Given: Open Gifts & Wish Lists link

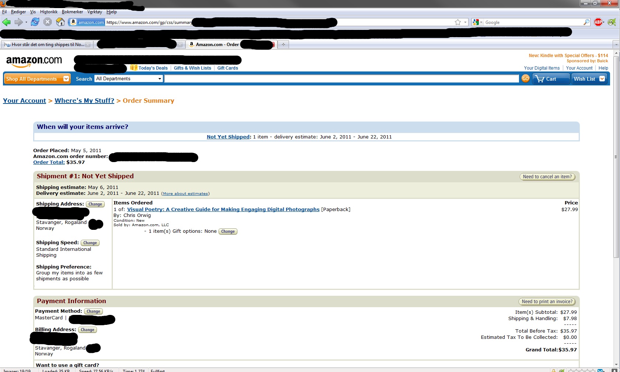Looking at the screenshot, I should click(192, 68).
